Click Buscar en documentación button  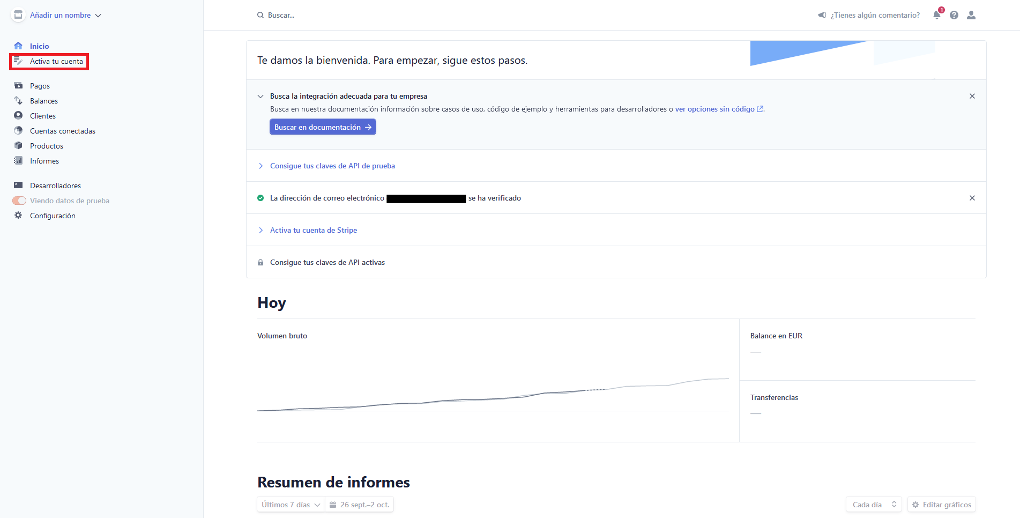point(323,127)
